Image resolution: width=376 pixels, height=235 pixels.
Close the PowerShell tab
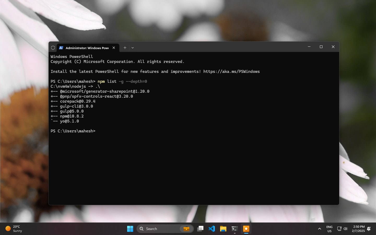tap(114, 48)
